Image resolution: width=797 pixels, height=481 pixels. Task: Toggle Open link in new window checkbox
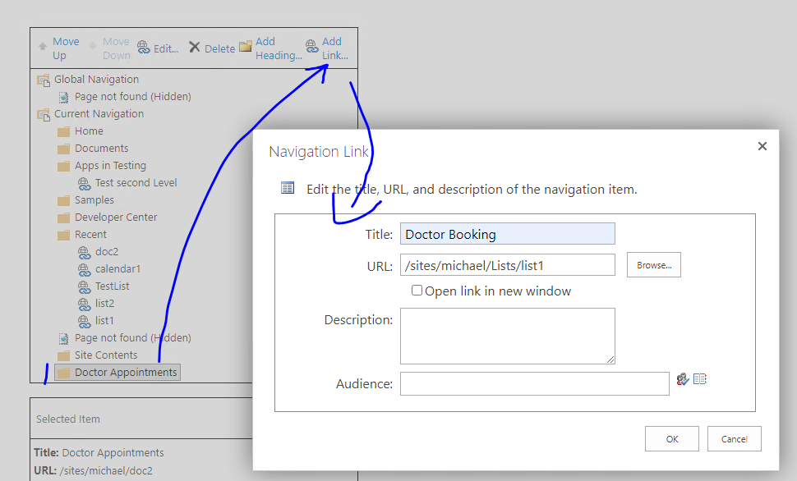[417, 290]
